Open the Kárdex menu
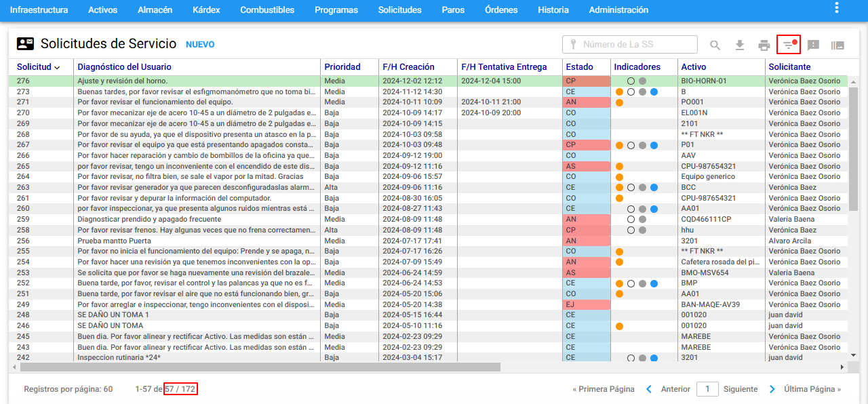The width and height of the screenshot is (868, 404). pos(206,10)
